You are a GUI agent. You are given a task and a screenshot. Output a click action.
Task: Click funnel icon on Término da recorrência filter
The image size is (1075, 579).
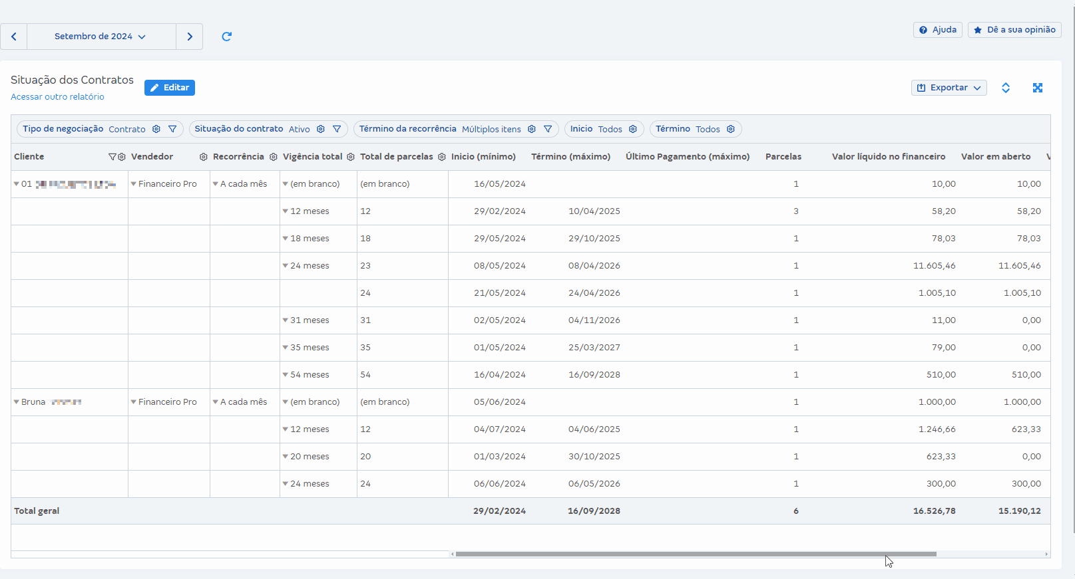tap(548, 129)
